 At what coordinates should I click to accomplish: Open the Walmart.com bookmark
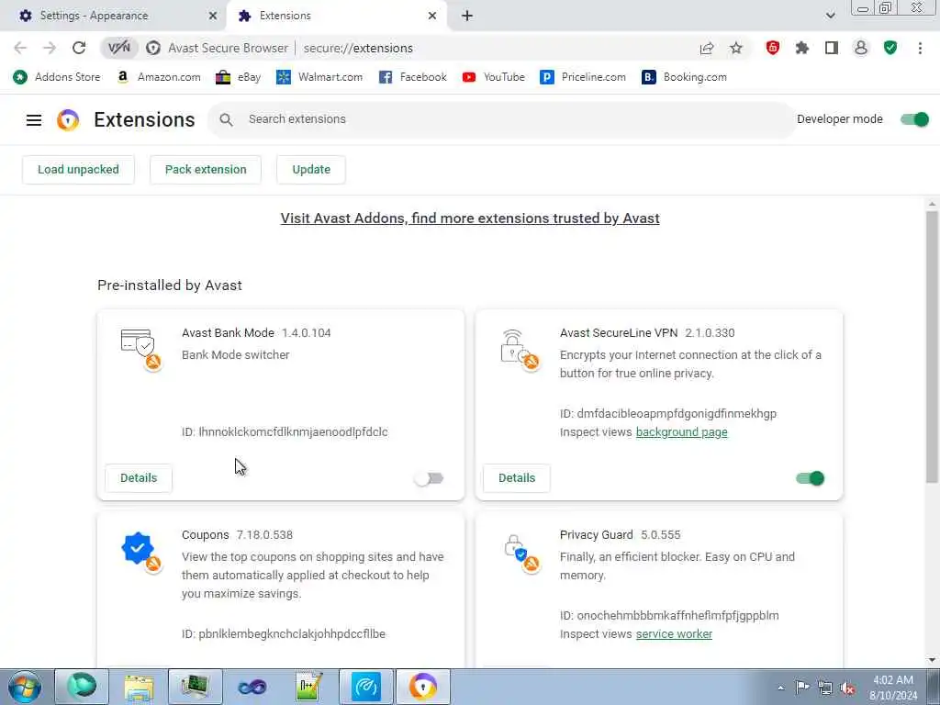click(319, 77)
